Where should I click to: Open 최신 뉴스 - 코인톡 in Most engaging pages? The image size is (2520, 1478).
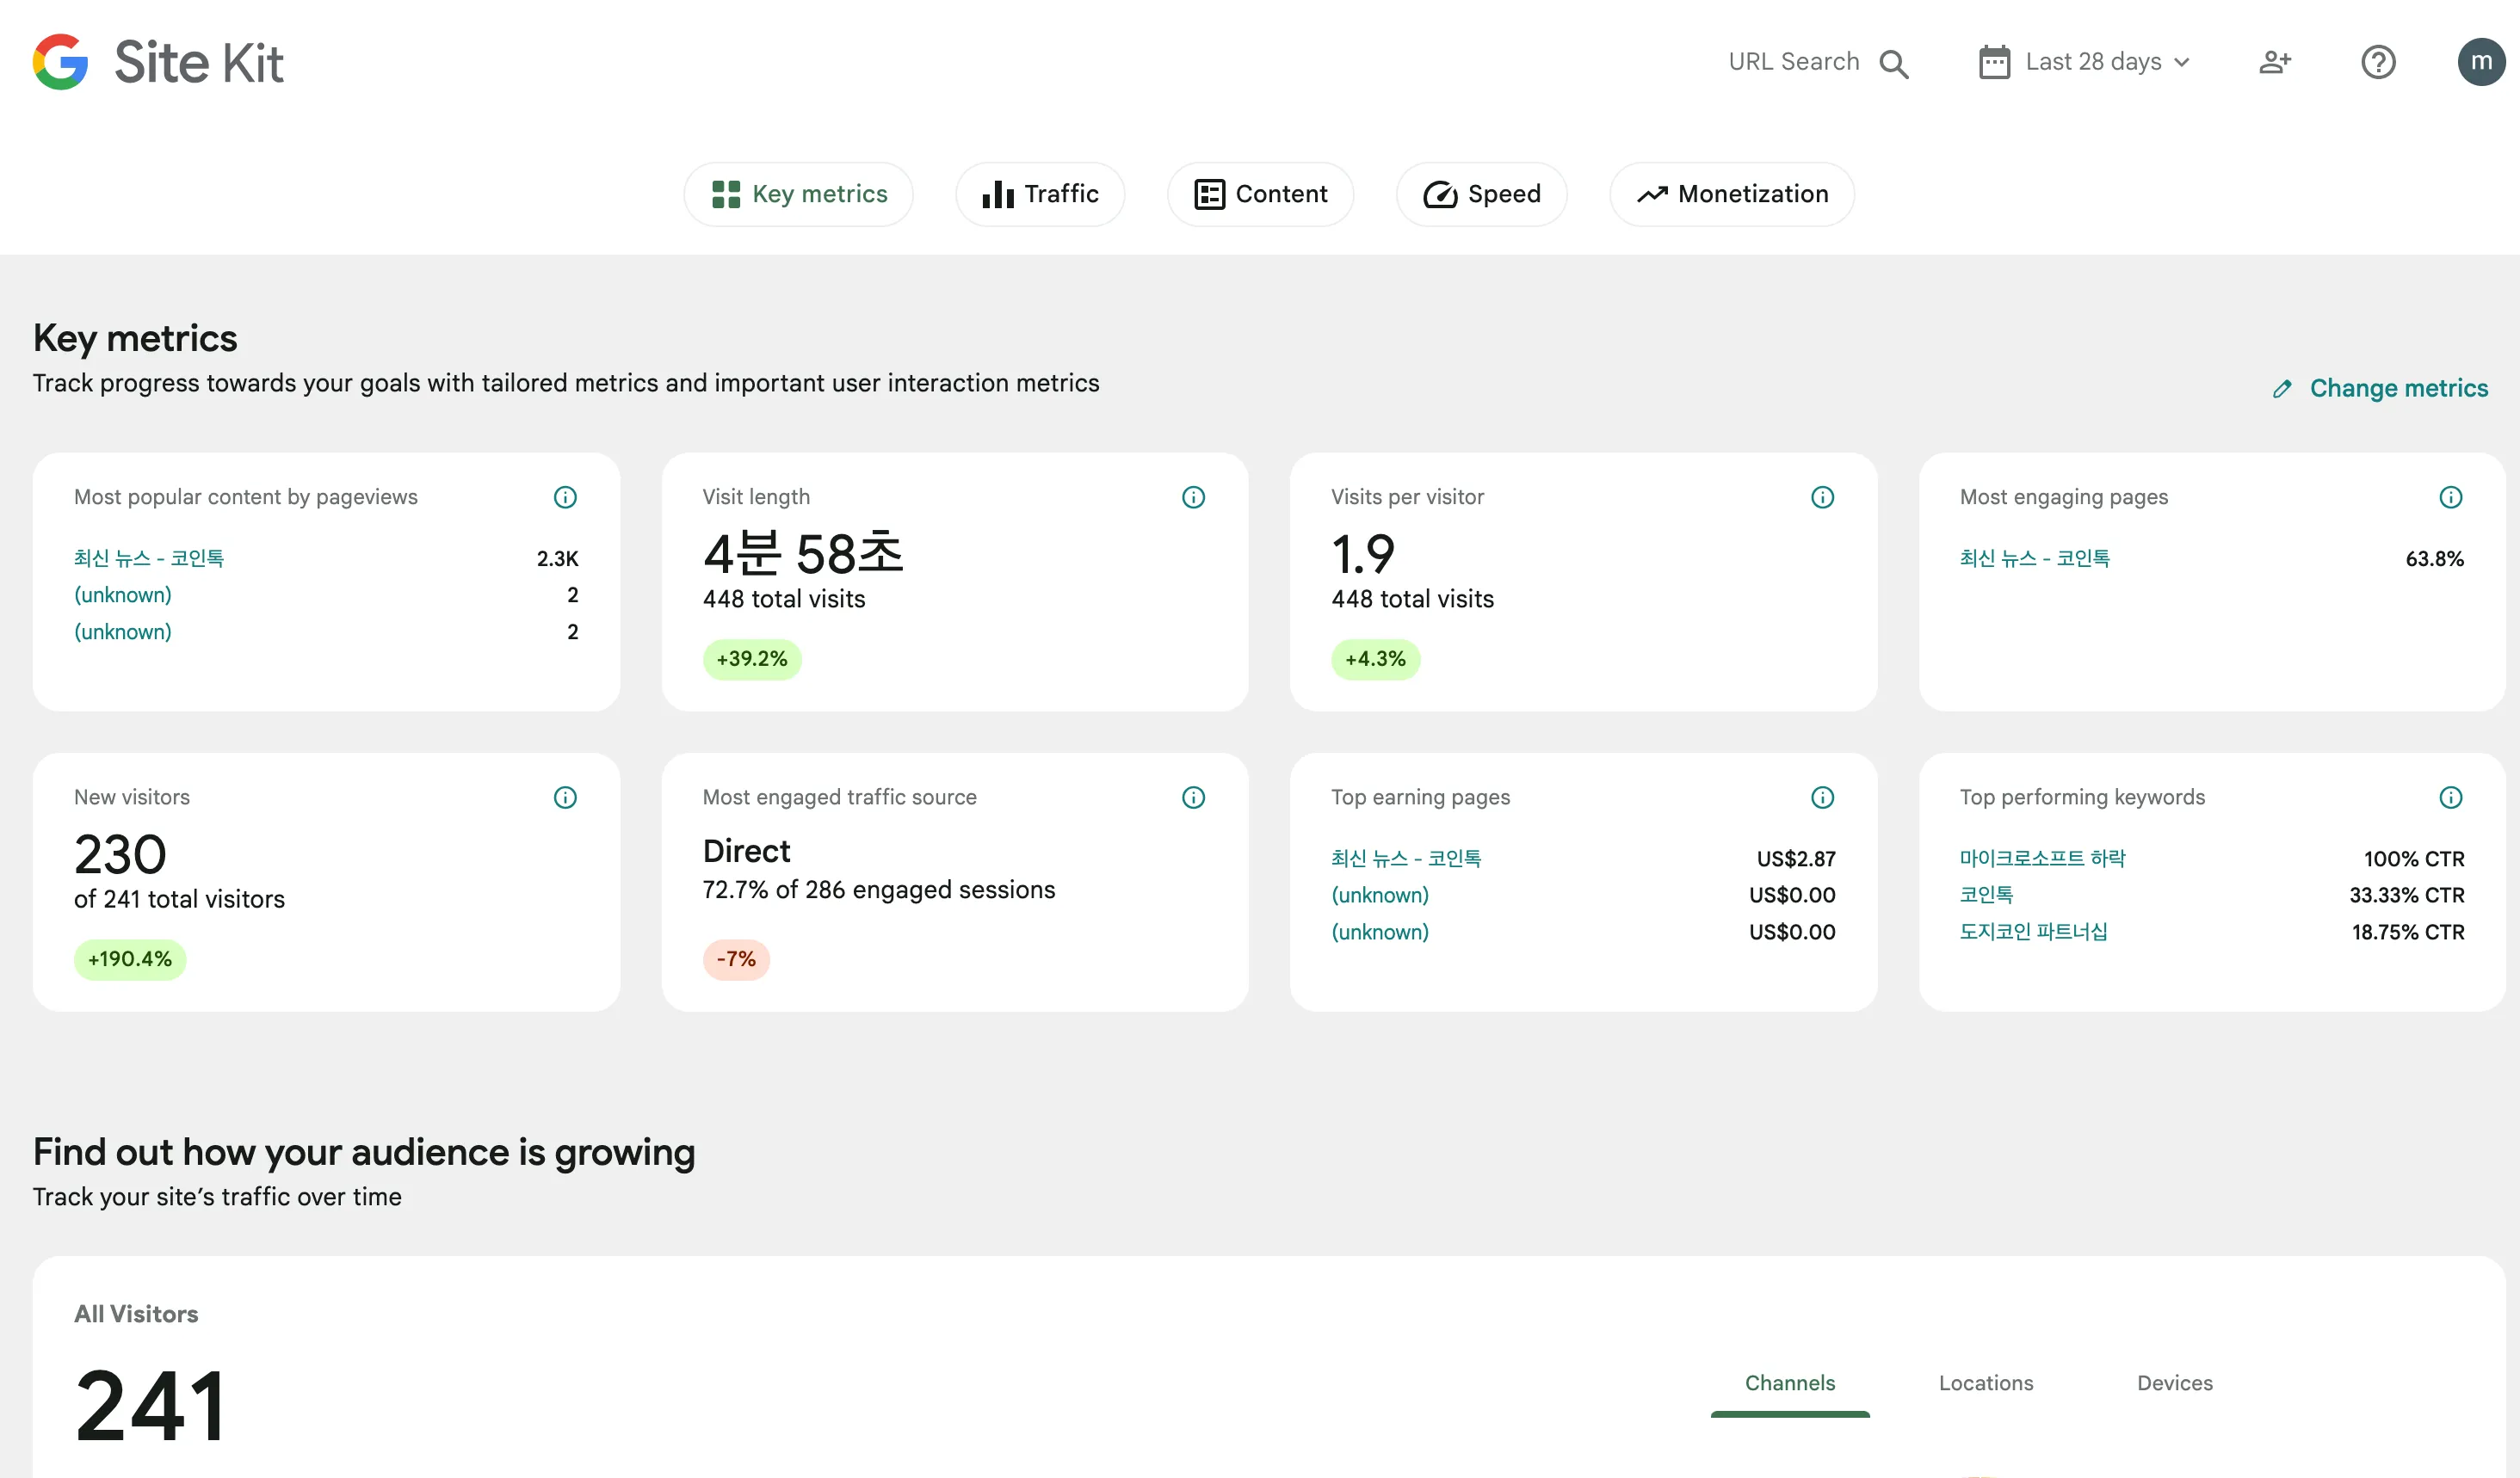click(x=2034, y=557)
